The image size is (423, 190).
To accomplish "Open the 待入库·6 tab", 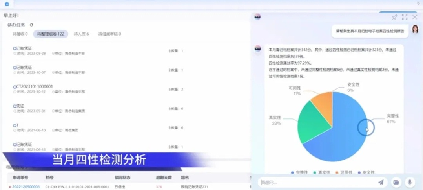I will coord(81,34).
